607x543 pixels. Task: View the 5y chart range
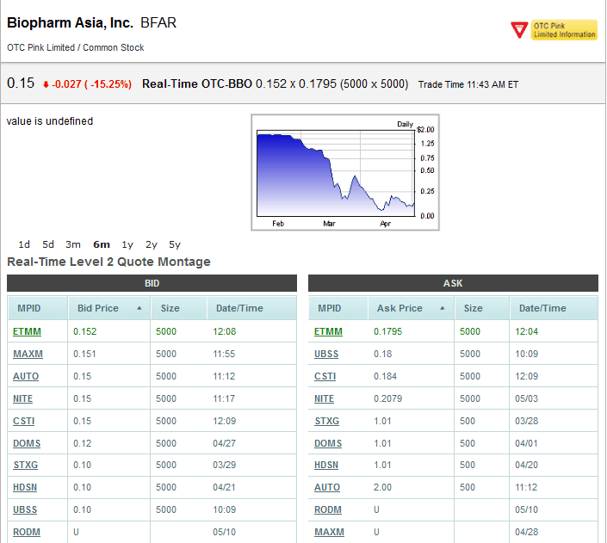pyautogui.click(x=175, y=244)
